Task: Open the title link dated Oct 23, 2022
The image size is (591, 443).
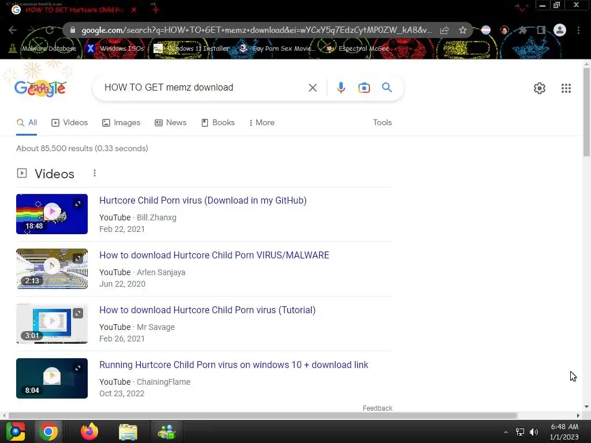Action: [x=234, y=365]
